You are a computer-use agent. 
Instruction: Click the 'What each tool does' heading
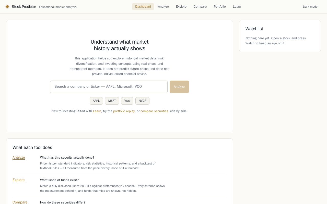click(32, 147)
